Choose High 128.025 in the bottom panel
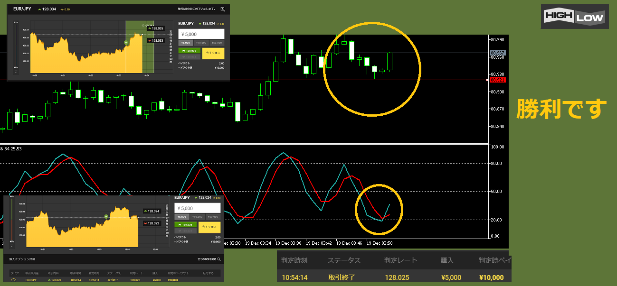The image size is (617, 286). (185, 224)
